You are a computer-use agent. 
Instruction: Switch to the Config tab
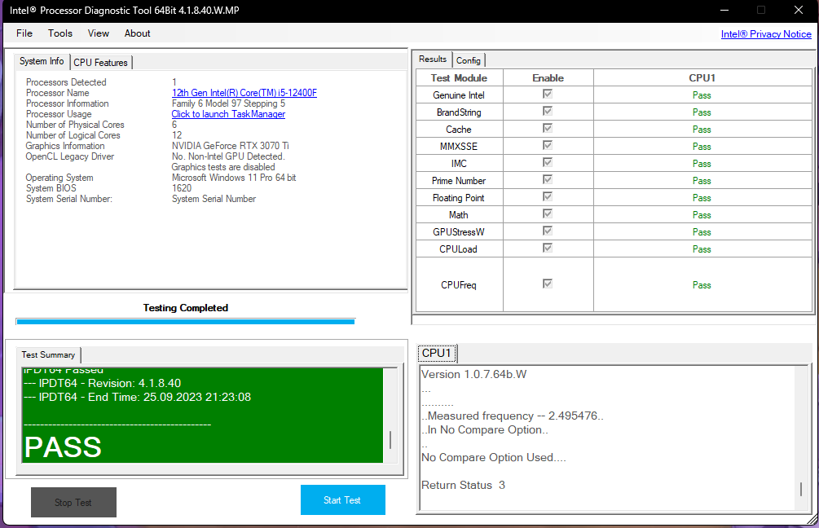coord(468,60)
